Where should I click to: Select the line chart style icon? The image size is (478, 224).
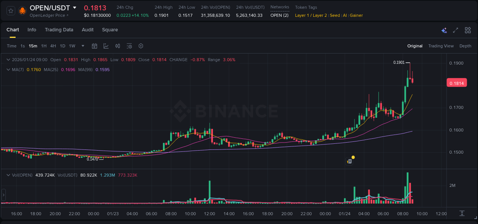(106, 45)
